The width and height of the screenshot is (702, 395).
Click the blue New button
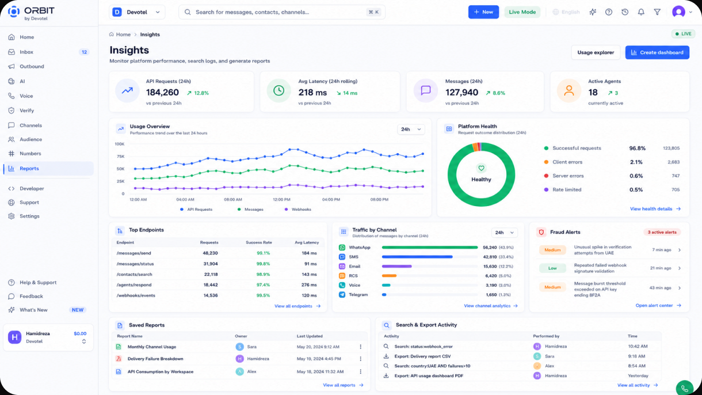[483, 12]
